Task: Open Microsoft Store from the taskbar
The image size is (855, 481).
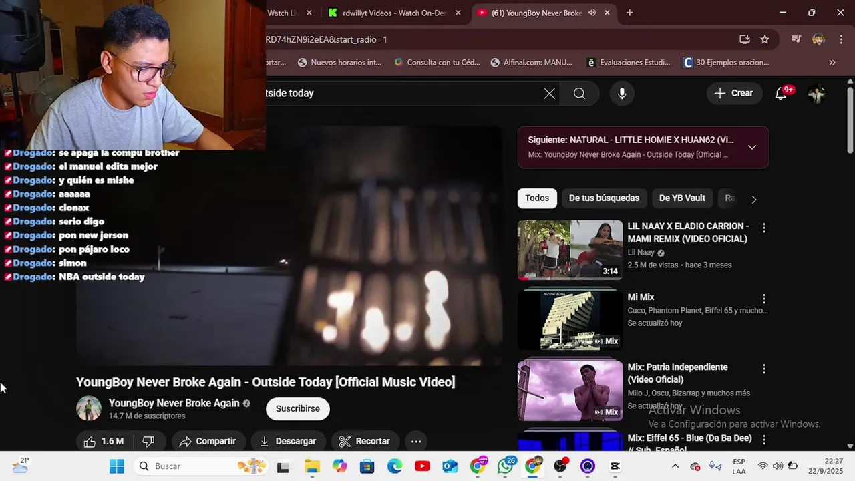Action: (367, 466)
